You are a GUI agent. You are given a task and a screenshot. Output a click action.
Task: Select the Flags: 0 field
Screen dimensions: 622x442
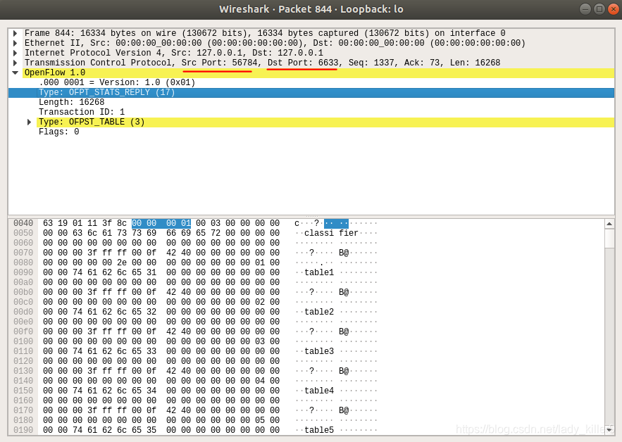pyautogui.click(x=58, y=132)
